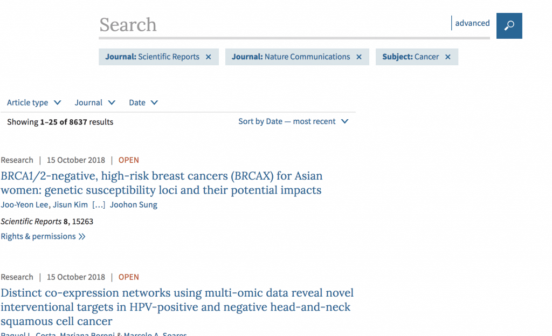Expand the Date filter dropdown
This screenshot has height=336, width=552.
click(143, 102)
